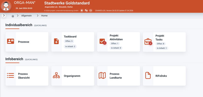Click the chevron before Home breadcrumb

(x=38, y=16)
